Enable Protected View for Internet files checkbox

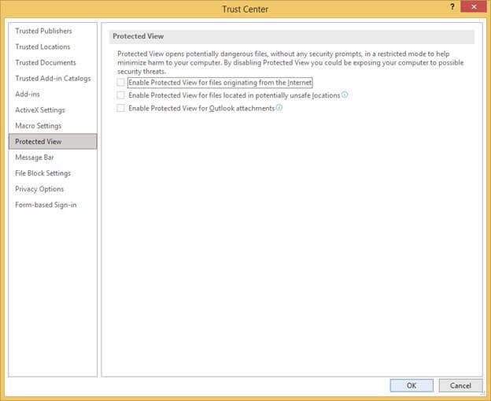coord(120,83)
